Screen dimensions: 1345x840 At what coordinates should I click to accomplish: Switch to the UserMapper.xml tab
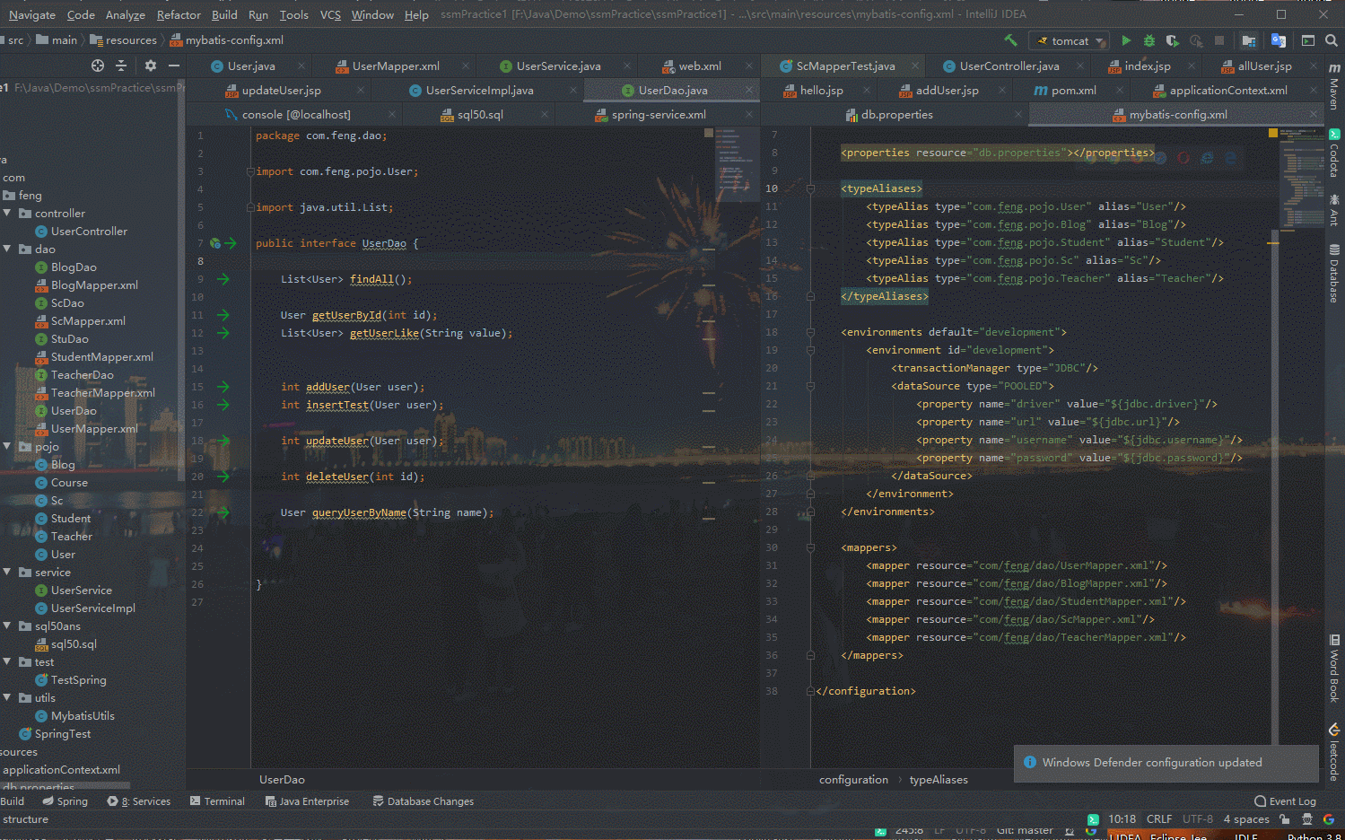(396, 66)
